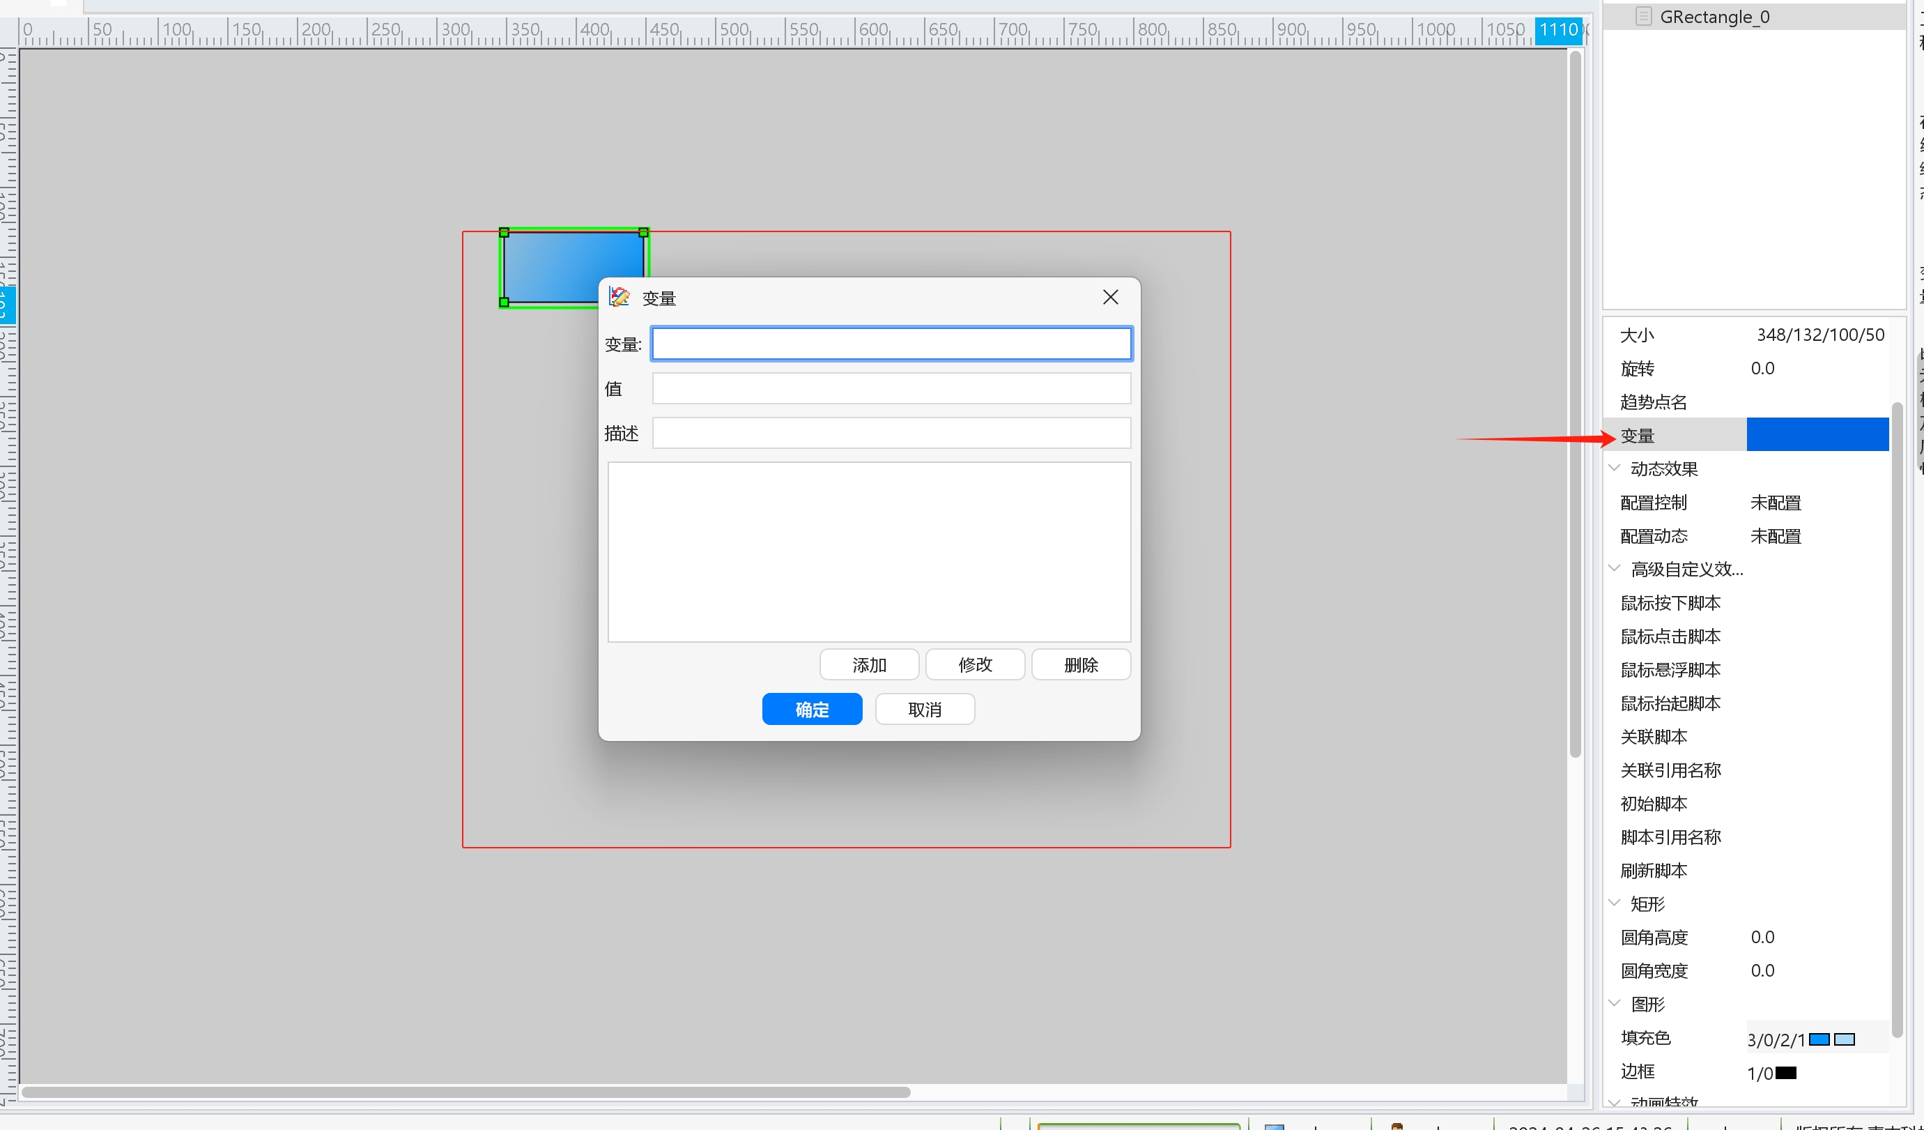Close the 变量 dialog
The image size is (1924, 1130).
[1110, 297]
